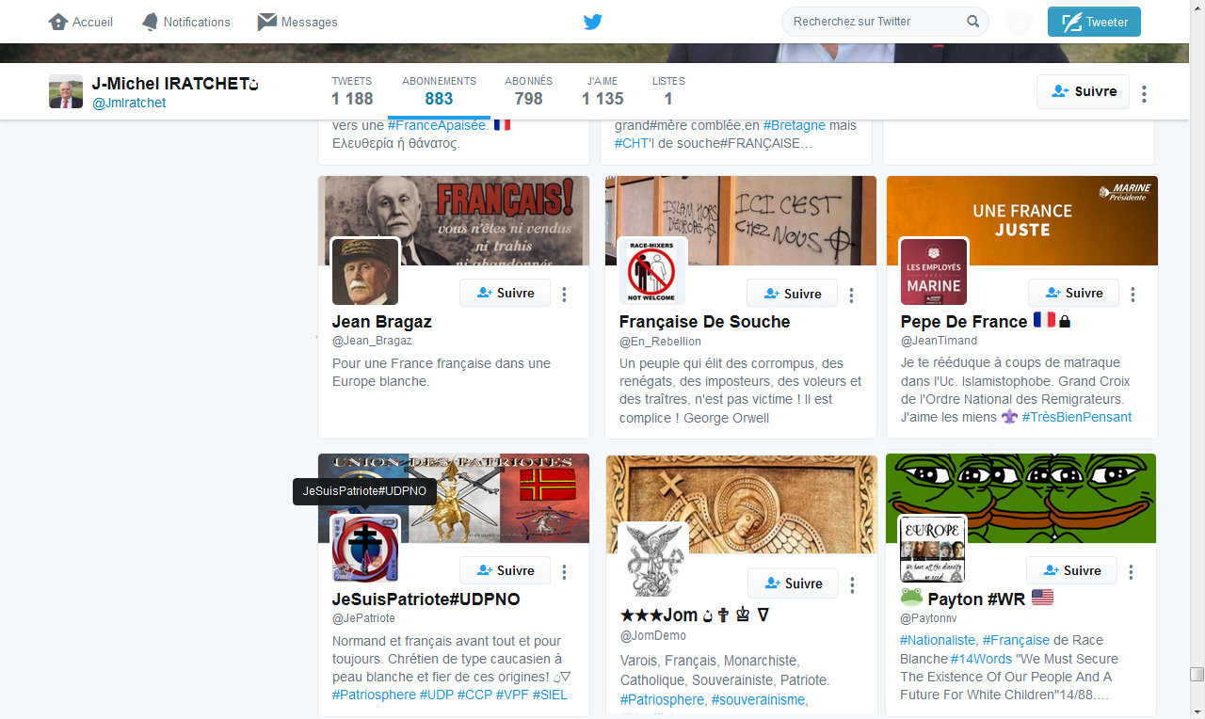Follow Française De Souche with Suivre
Viewport: 1205px width, 719px height.
(792, 294)
